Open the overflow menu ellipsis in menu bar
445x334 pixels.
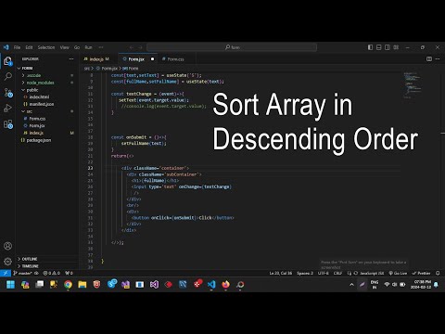pyautogui.click(x=101, y=47)
